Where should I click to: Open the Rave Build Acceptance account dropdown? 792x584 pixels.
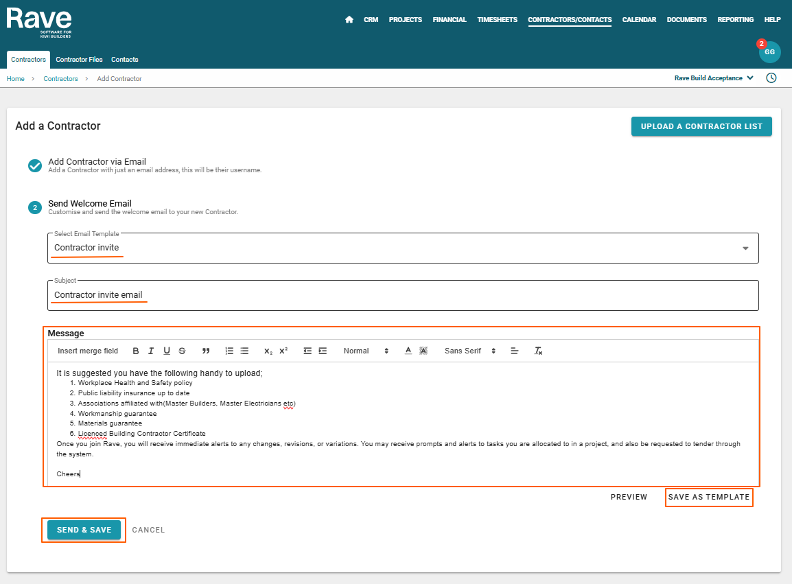(714, 78)
